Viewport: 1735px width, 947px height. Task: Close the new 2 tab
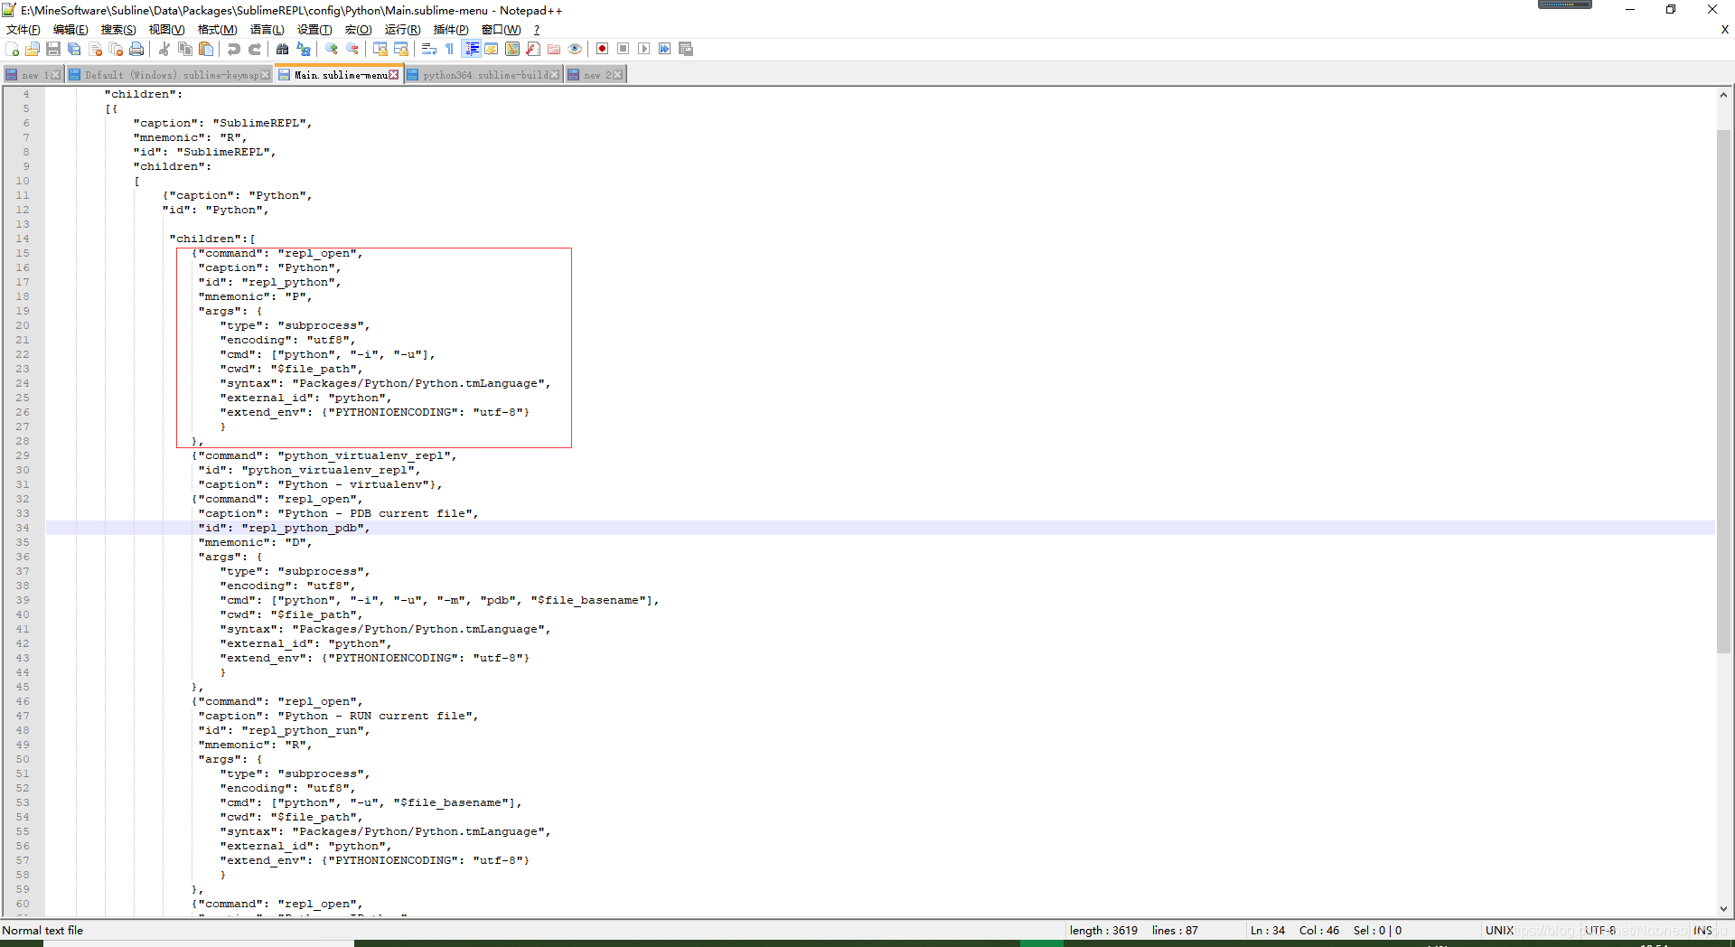618,75
